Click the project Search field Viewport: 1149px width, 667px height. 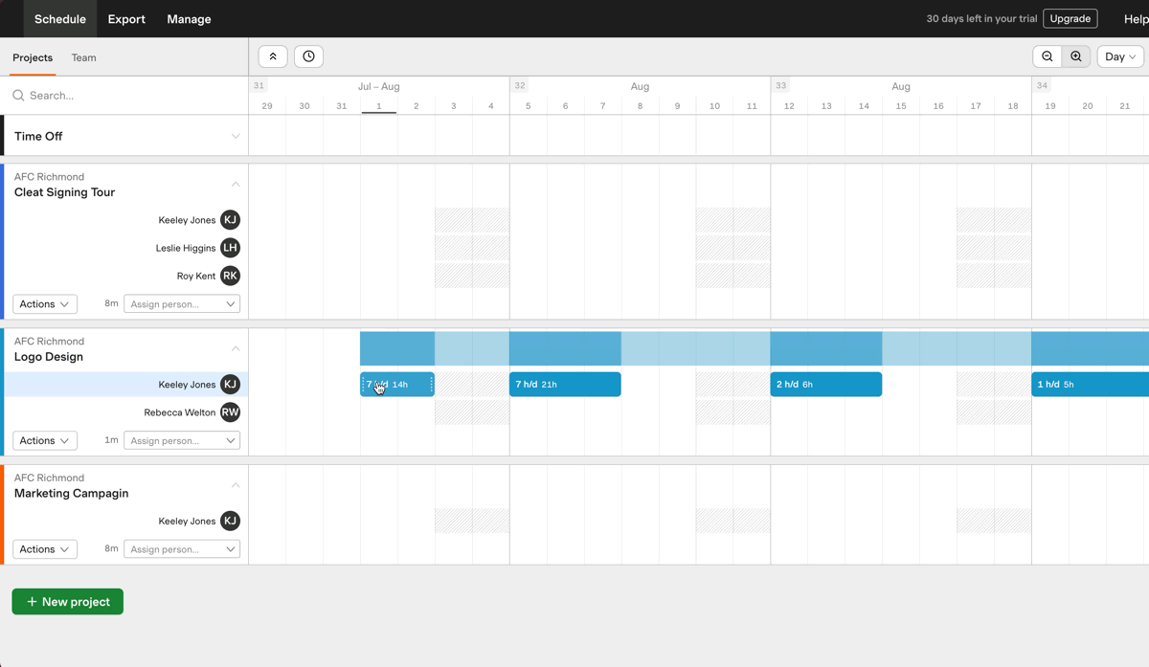(124, 96)
